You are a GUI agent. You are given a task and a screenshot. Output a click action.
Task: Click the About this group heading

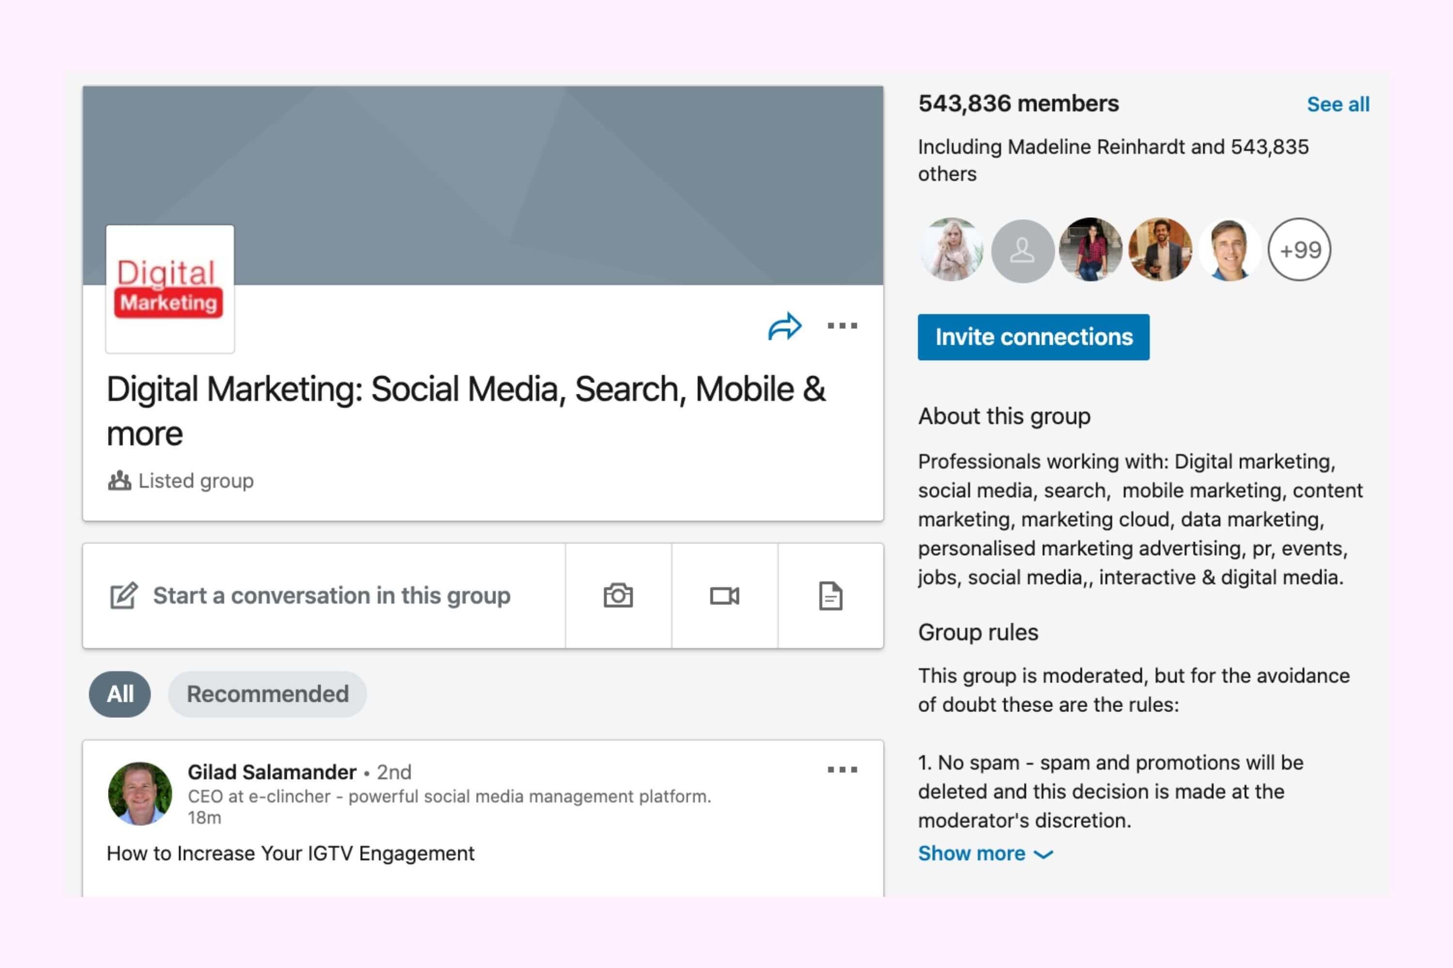click(x=1005, y=416)
